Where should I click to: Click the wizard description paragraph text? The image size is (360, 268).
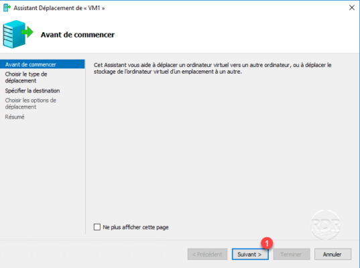pos(213,68)
